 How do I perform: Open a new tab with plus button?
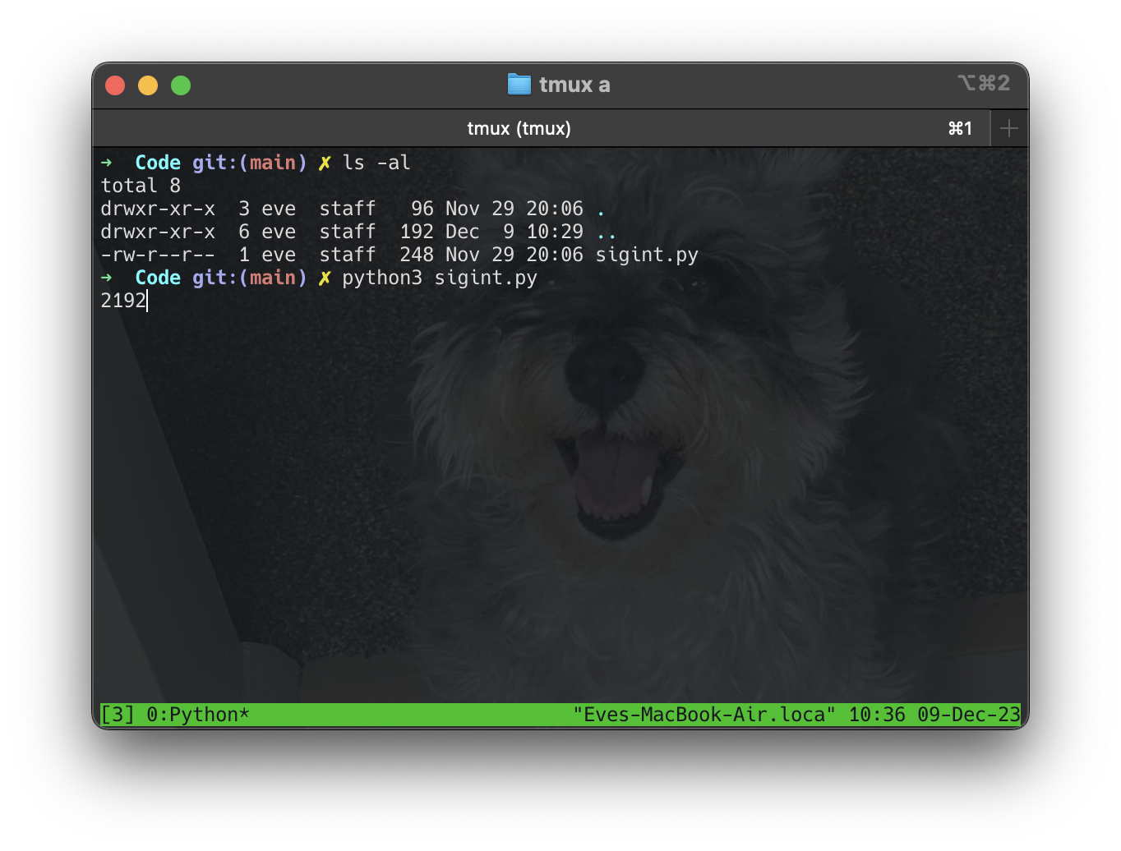[x=1008, y=128]
